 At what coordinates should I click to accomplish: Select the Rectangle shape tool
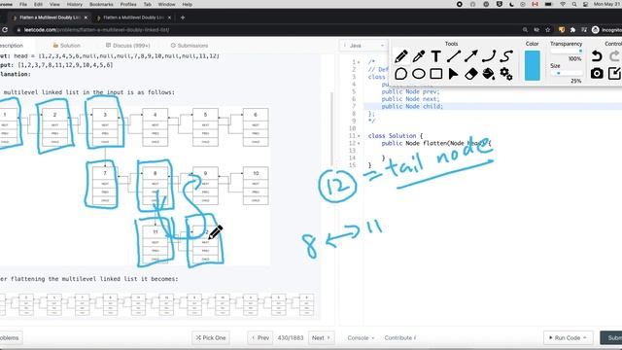point(436,74)
